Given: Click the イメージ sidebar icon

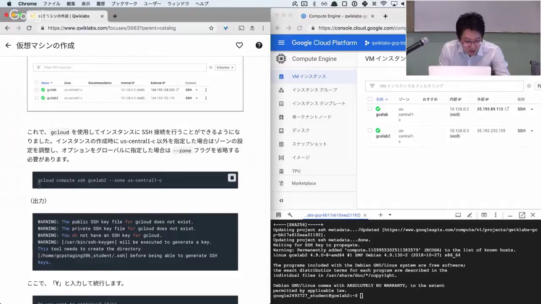Looking at the screenshot, I should click(281, 157).
